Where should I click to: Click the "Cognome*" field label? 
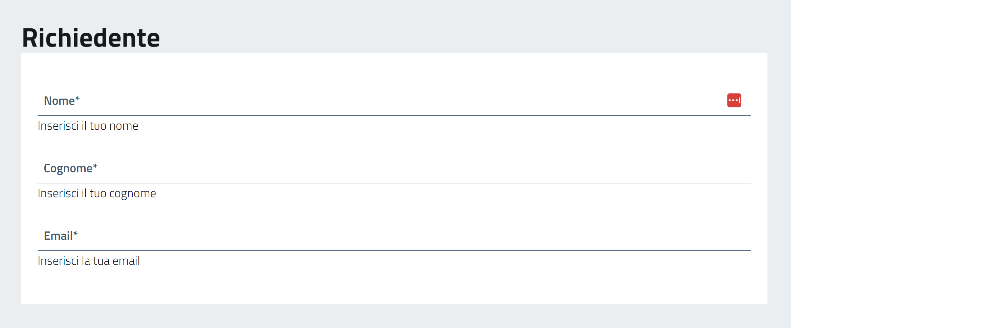pyautogui.click(x=68, y=169)
